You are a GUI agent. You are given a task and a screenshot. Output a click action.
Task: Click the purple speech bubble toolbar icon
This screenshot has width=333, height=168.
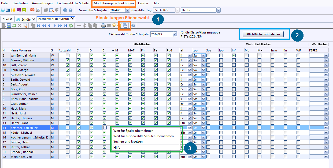pyautogui.click(x=18, y=10)
